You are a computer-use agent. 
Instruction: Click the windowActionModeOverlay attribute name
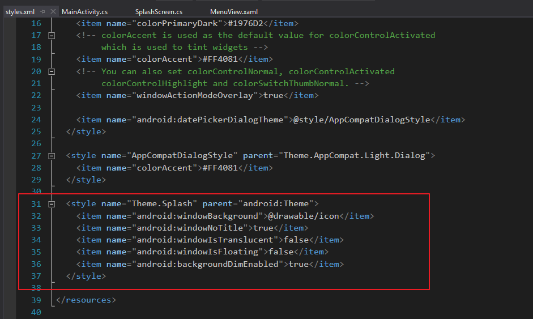195,95
